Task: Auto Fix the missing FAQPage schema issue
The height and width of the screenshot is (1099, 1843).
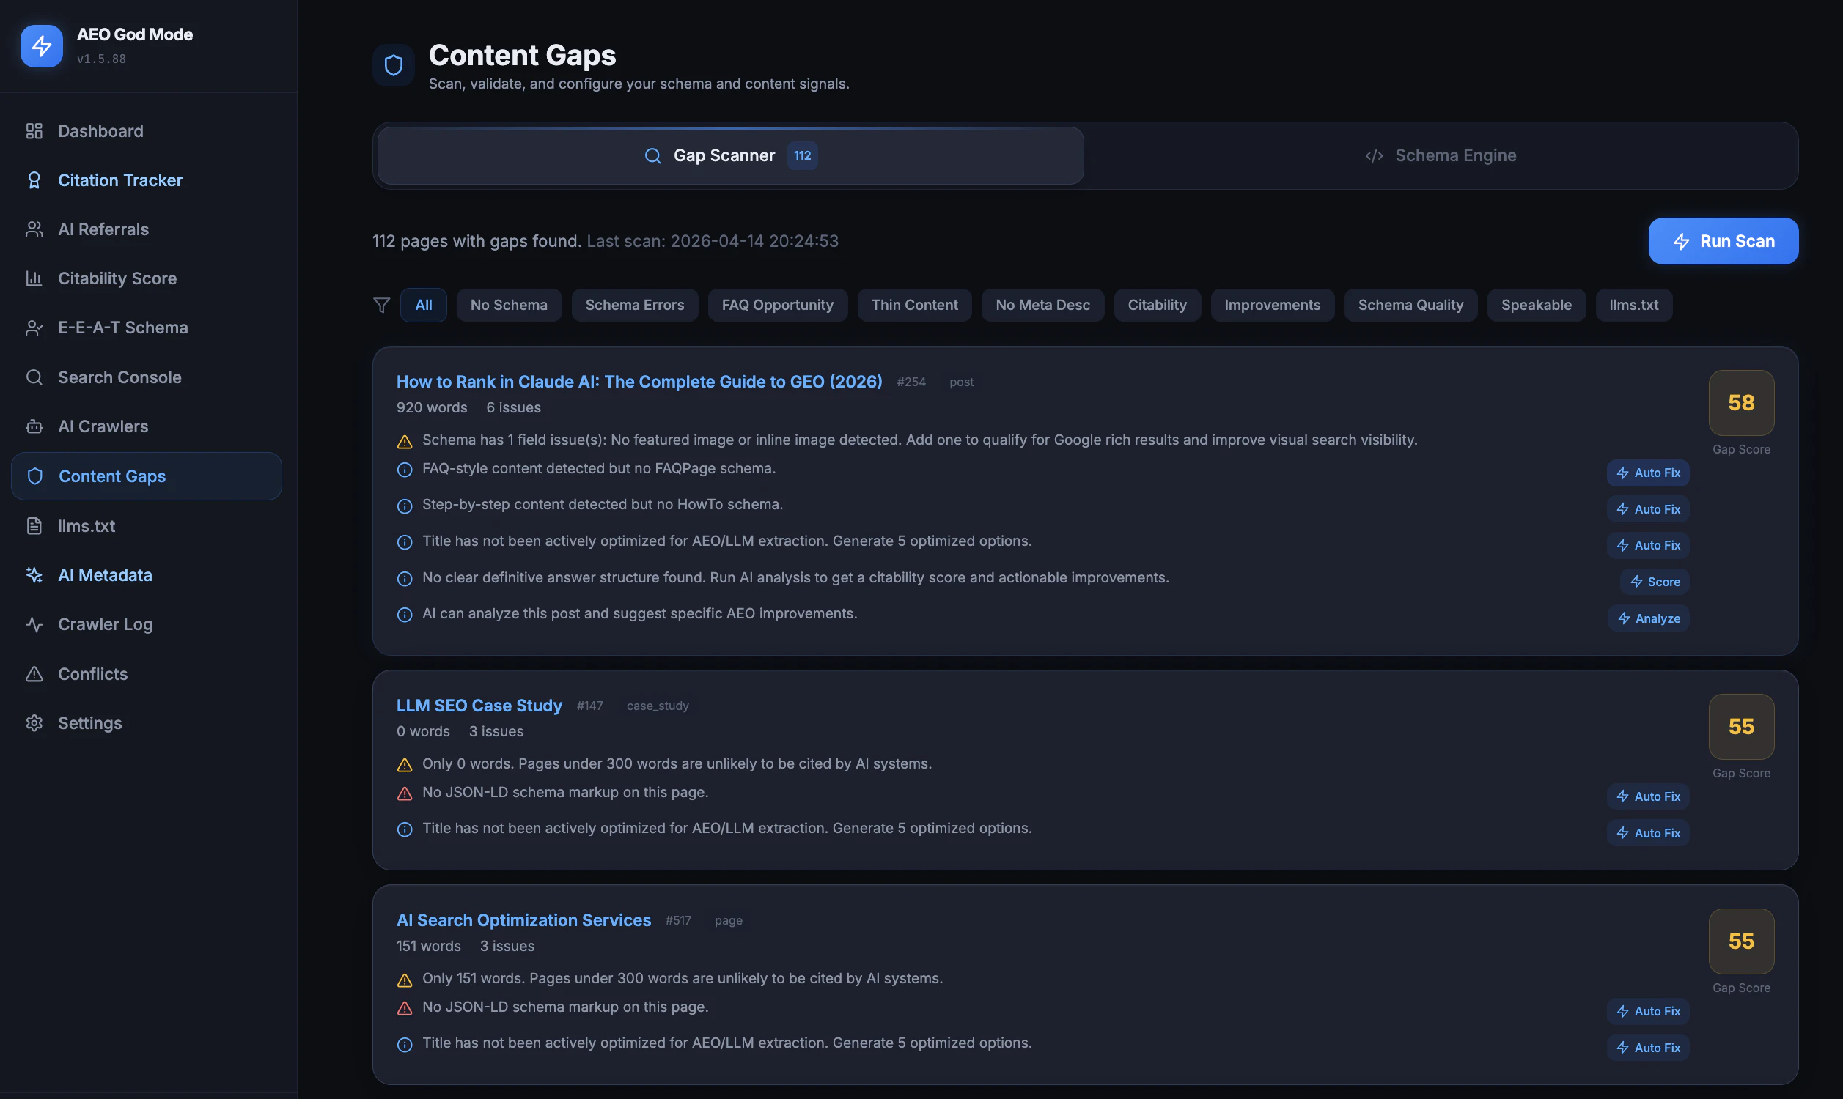Action: point(1647,473)
